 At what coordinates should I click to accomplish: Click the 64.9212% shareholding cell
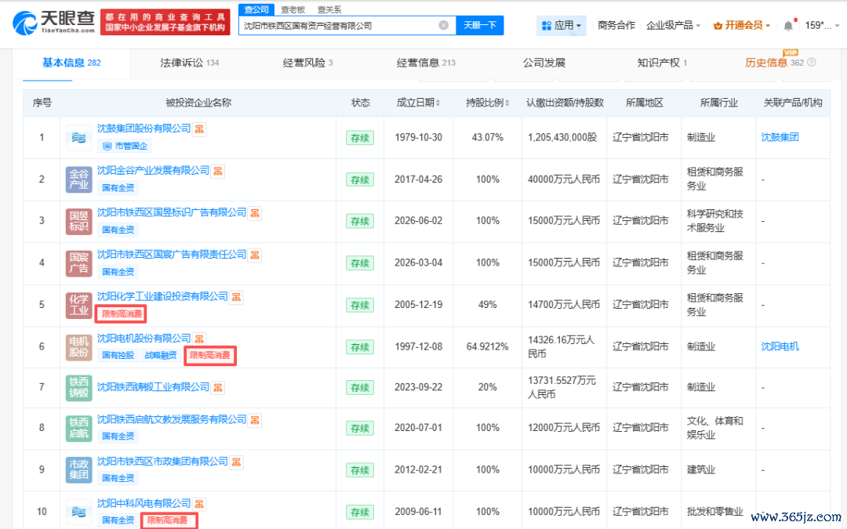pos(487,346)
